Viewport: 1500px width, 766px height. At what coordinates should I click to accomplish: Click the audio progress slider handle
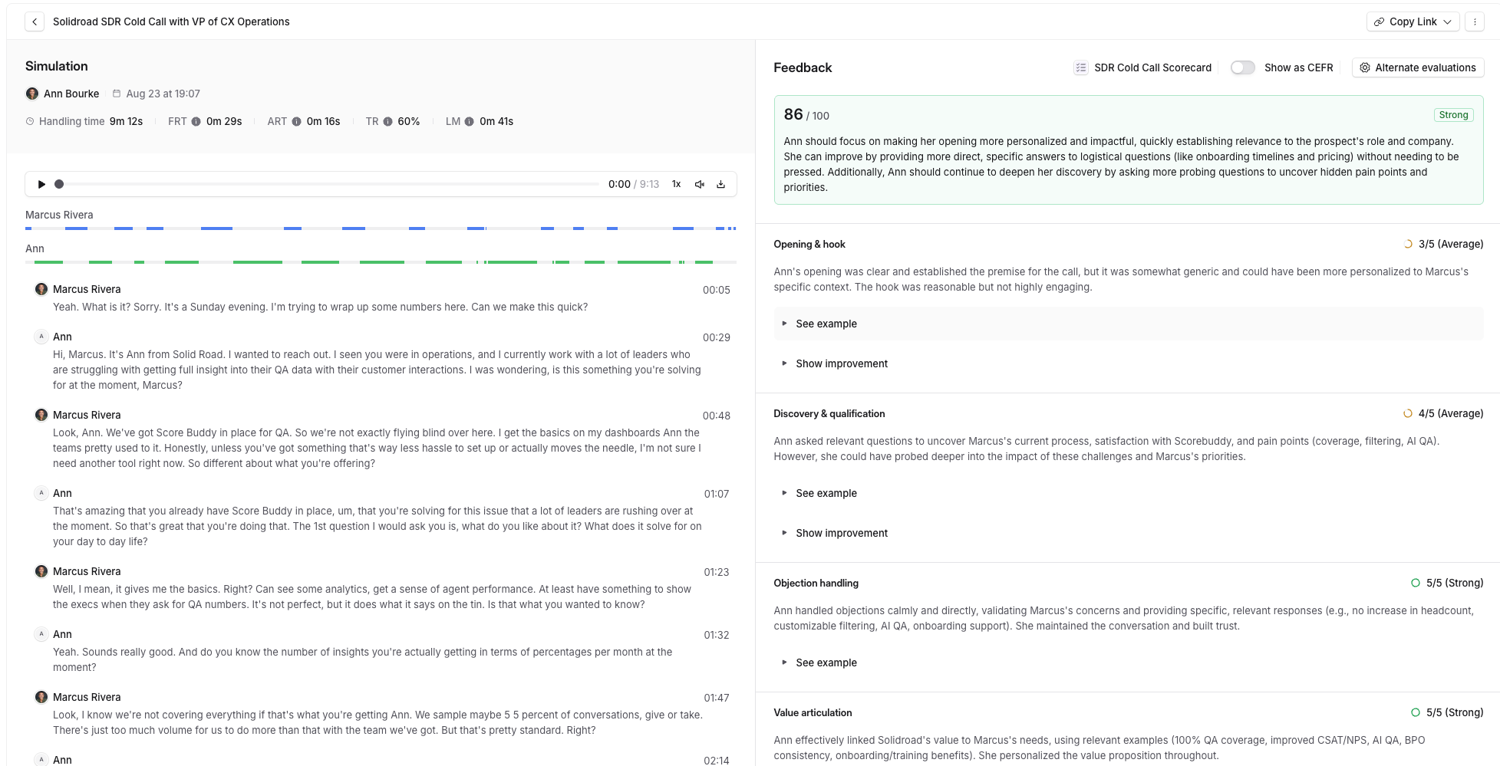tap(59, 184)
